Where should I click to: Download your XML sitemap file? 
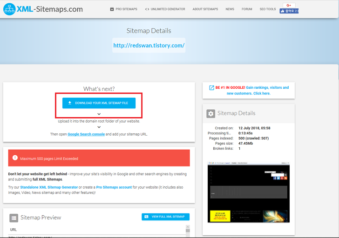pos(99,103)
